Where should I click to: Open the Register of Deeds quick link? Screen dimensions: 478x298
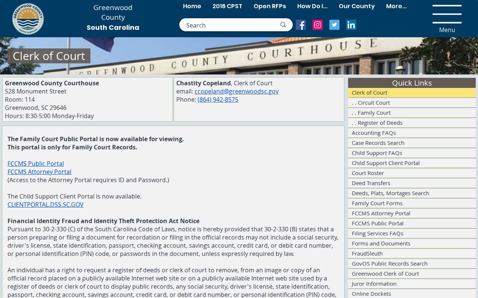coord(412,123)
